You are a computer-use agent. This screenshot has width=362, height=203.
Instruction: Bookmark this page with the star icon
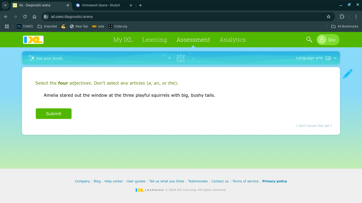pyautogui.click(x=329, y=17)
